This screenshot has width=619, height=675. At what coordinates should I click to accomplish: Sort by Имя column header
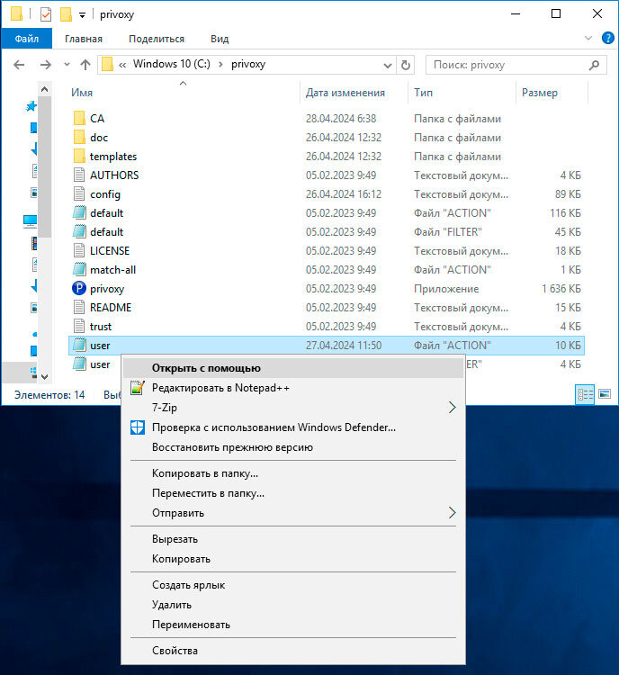[82, 93]
